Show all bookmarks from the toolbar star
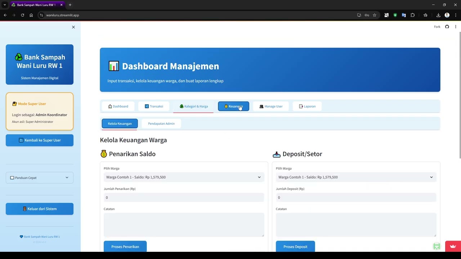Screen dimensions: 461x259 [425, 15]
